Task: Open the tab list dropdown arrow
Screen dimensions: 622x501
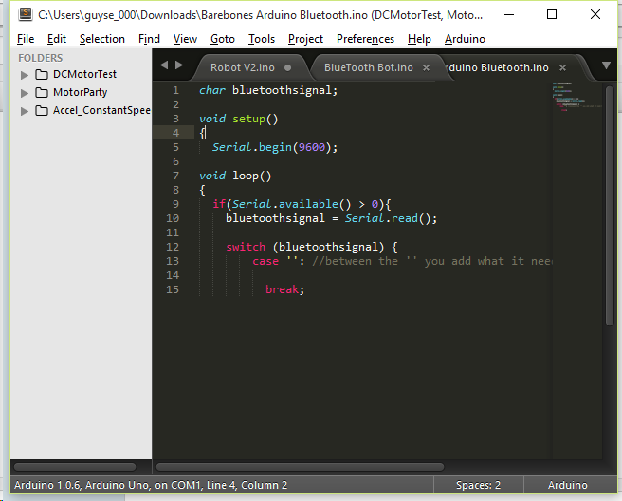Action: tap(606, 65)
